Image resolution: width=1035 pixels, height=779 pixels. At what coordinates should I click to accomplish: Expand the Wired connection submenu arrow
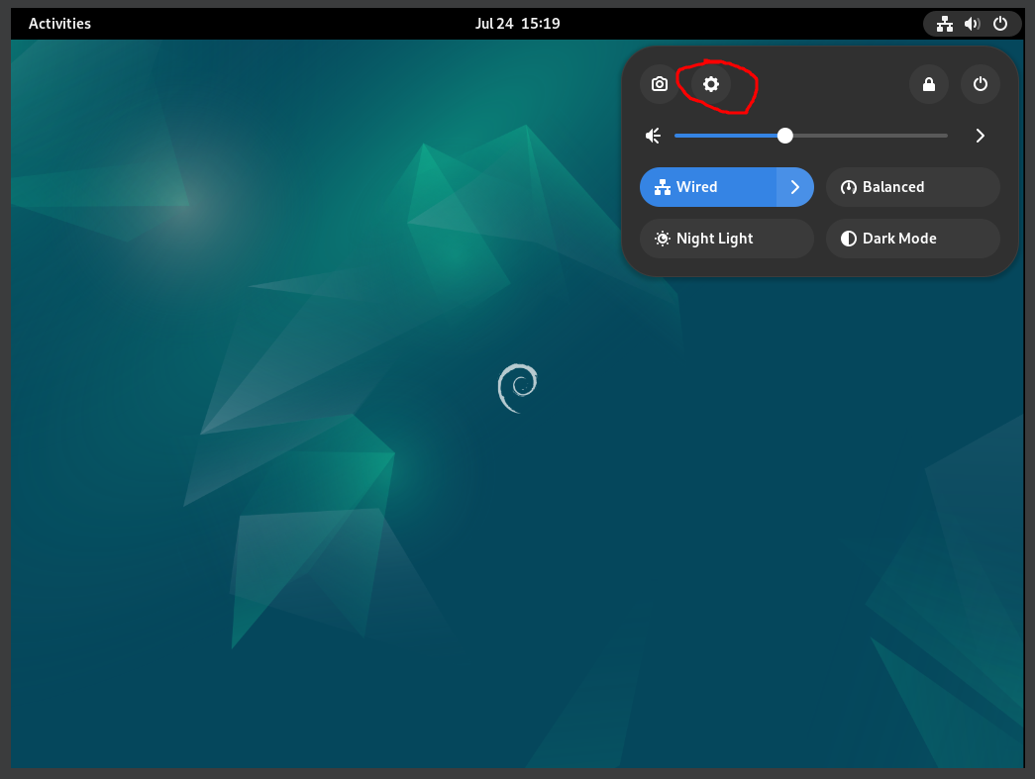(x=794, y=187)
